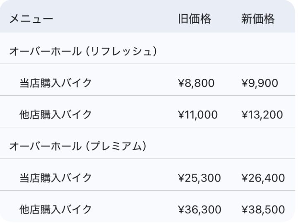Click the メニュー column header

(31, 19)
